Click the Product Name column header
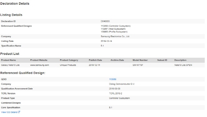Image resolution: width=207 pixels, height=117 pixels. (x=8, y=60)
